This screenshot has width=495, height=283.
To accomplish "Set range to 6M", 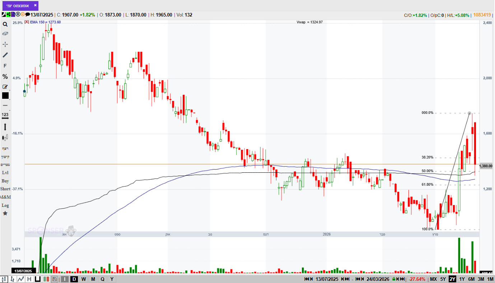I will pyautogui.click(x=471, y=279).
